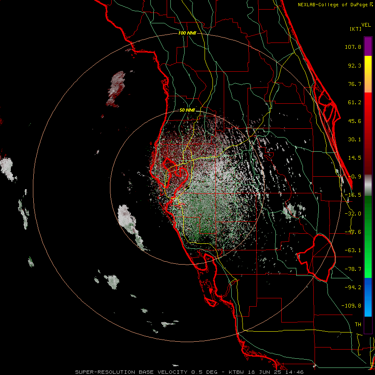The width and height of the screenshot is (375, 375).
Task: Pick the green segment of velocity scale
Action: point(368,237)
